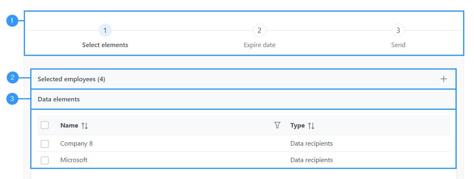Sort by Type using the arrows icon
The image size is (474, 179).
click(311, 126)
